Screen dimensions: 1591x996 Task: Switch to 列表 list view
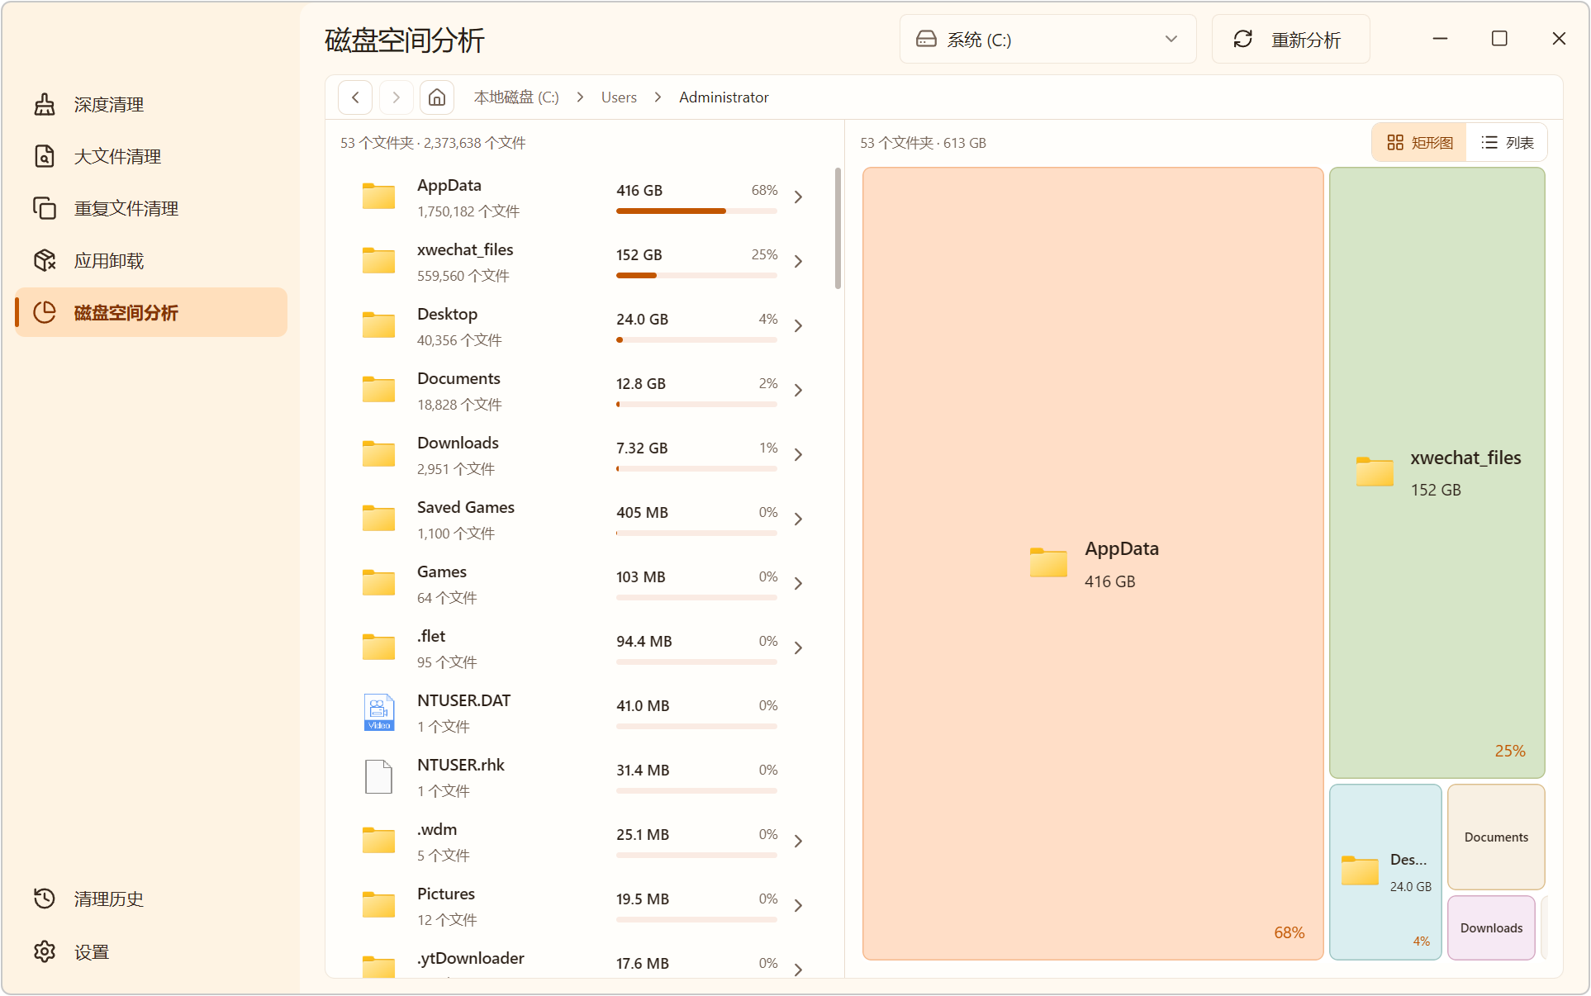point(1507,143)
